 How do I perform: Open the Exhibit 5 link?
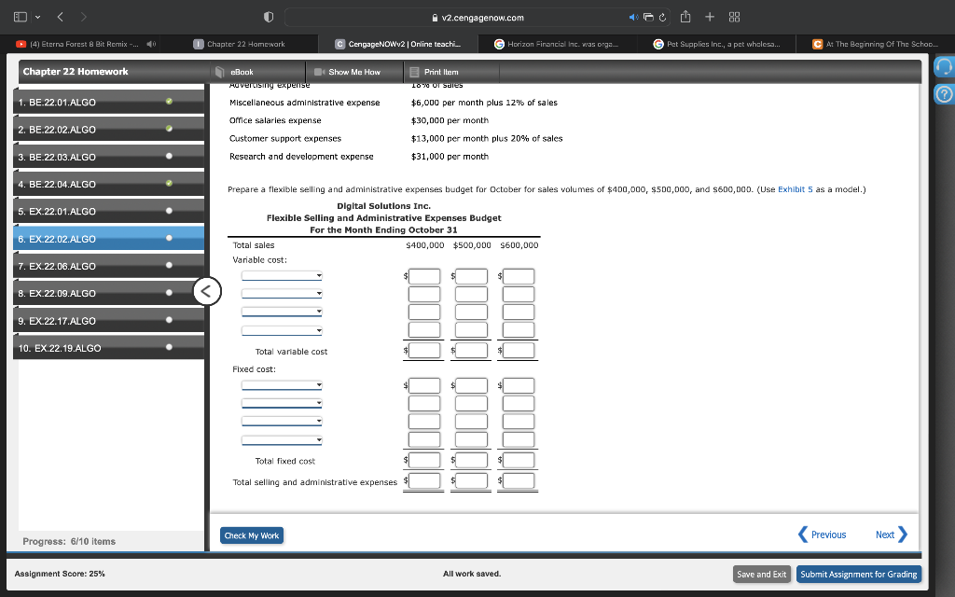pyautogui.click(x=795, y=189)
